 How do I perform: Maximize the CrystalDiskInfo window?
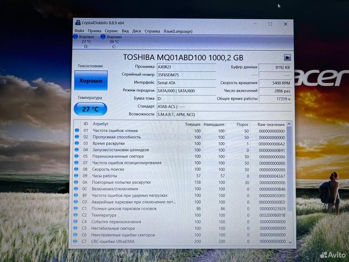pyautogui.click(x=270, y=24)
